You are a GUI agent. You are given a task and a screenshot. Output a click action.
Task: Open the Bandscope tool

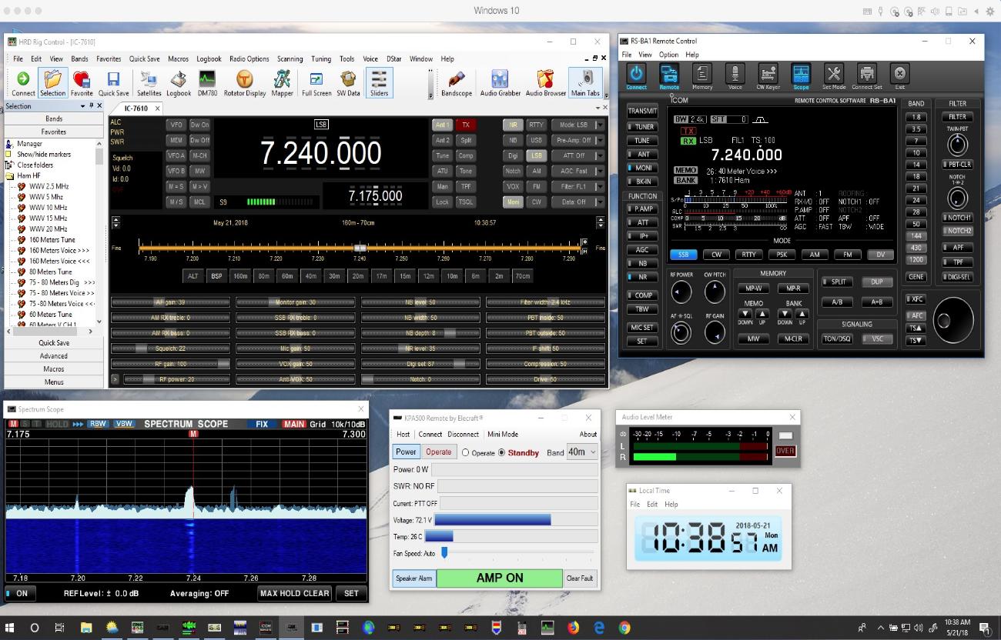tap(457, 83)
